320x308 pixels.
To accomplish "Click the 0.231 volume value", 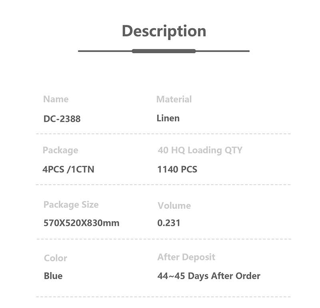I will click(x=169, y=223).
